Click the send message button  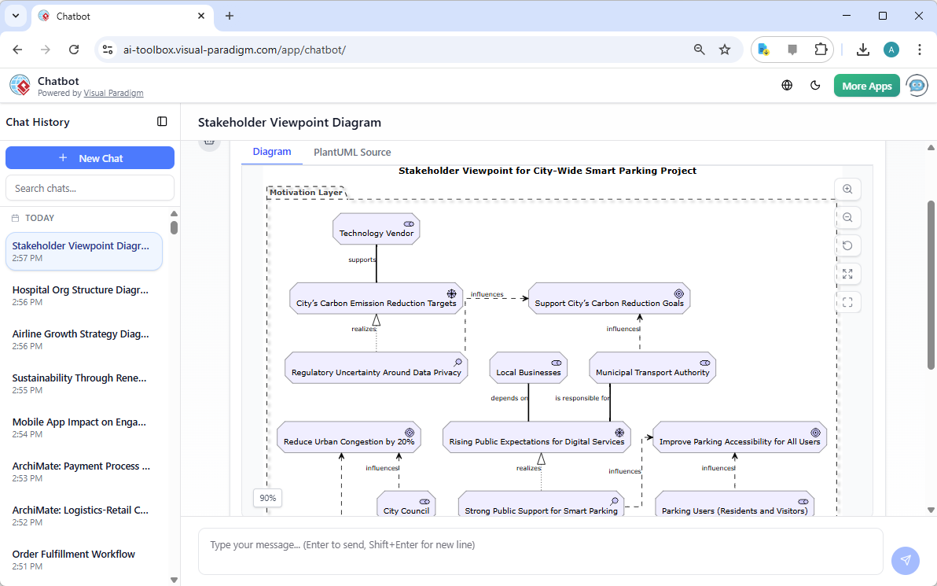pyautogui.click(x=905, y=560)
